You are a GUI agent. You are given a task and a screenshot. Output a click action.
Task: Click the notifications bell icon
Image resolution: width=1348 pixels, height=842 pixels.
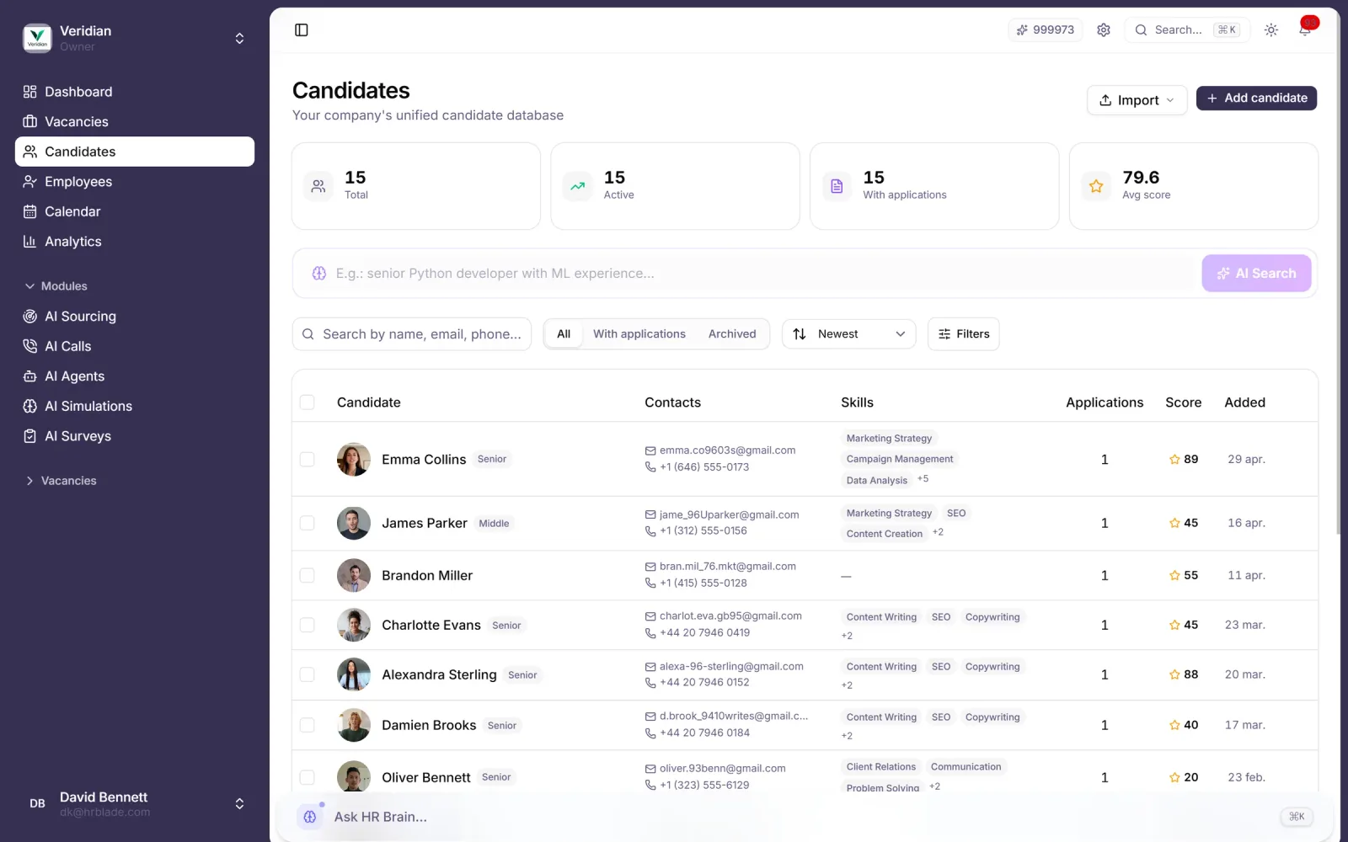[x=1305, y=30]
